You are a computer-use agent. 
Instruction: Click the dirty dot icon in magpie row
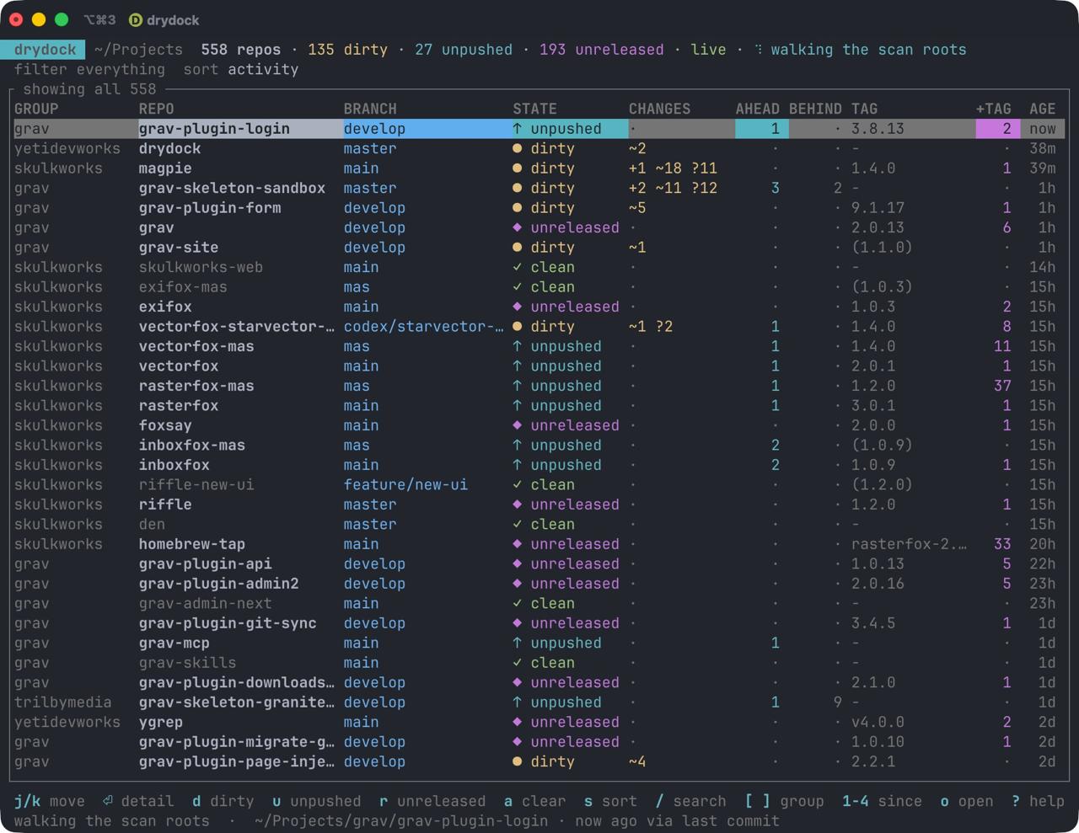(x=518, y=168)
